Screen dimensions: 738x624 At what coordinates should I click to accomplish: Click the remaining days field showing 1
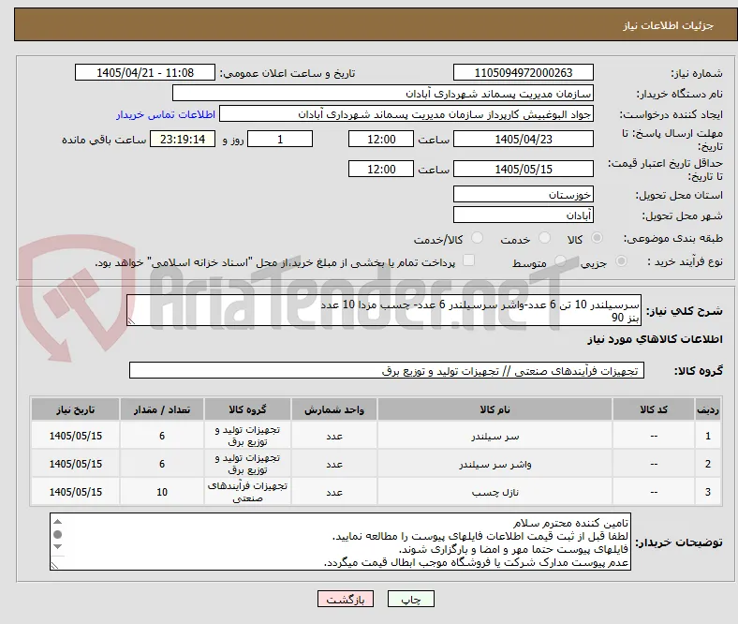(x=280, y=139)
